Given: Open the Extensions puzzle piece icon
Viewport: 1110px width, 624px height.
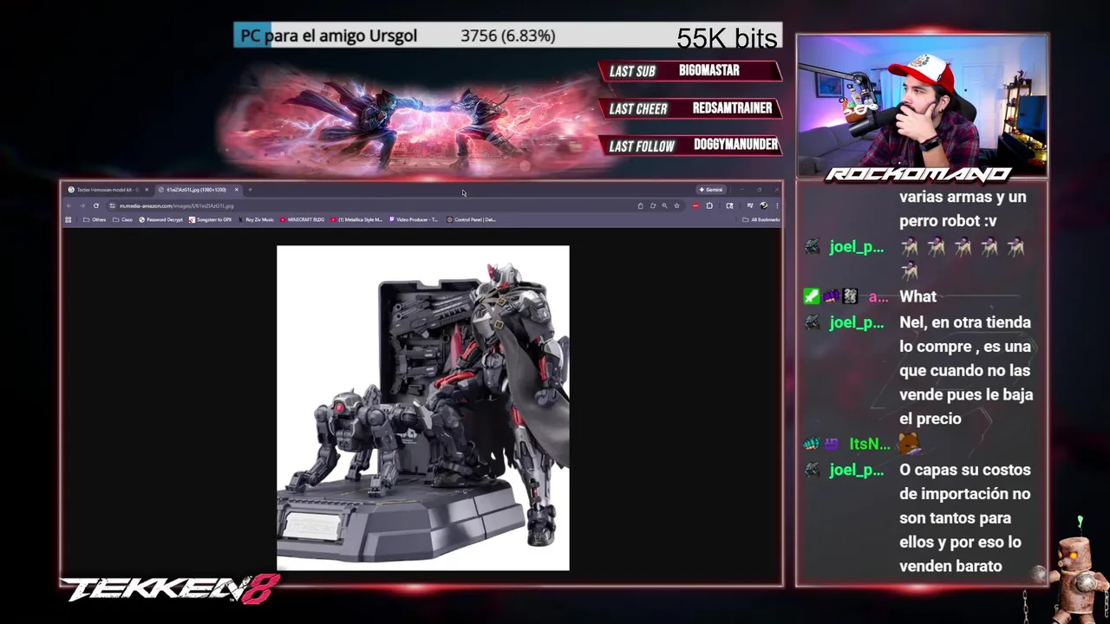Looking at the screenshot, I should [x=709, y=205].
